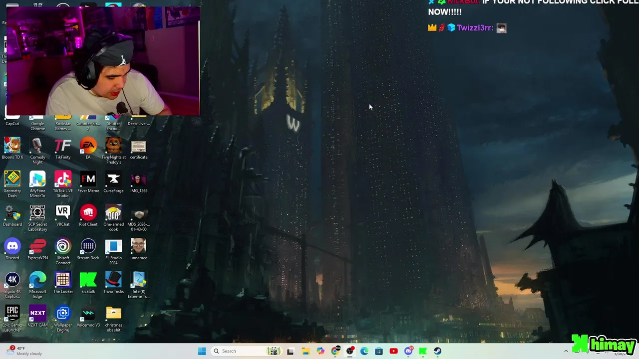Open Elgato 4K Capture shortcut

point(12,285)
